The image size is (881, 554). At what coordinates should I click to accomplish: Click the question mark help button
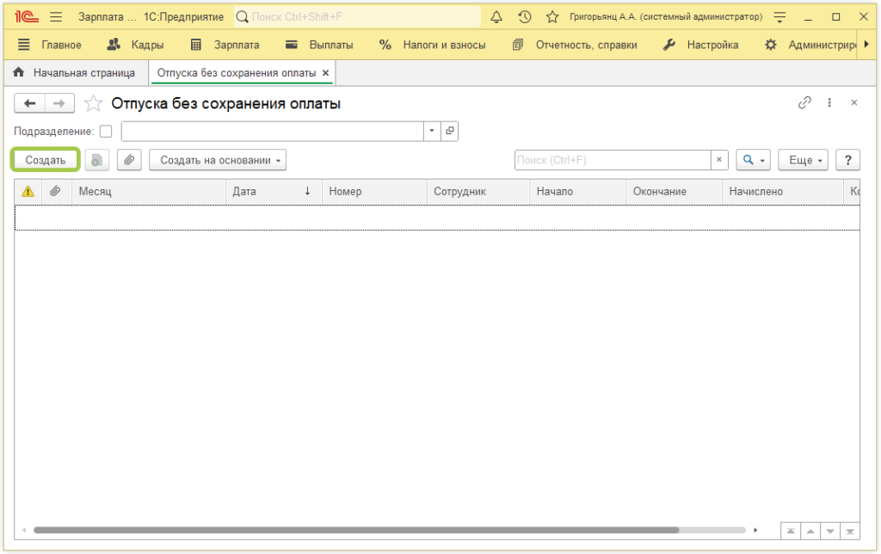coord(848,160)
